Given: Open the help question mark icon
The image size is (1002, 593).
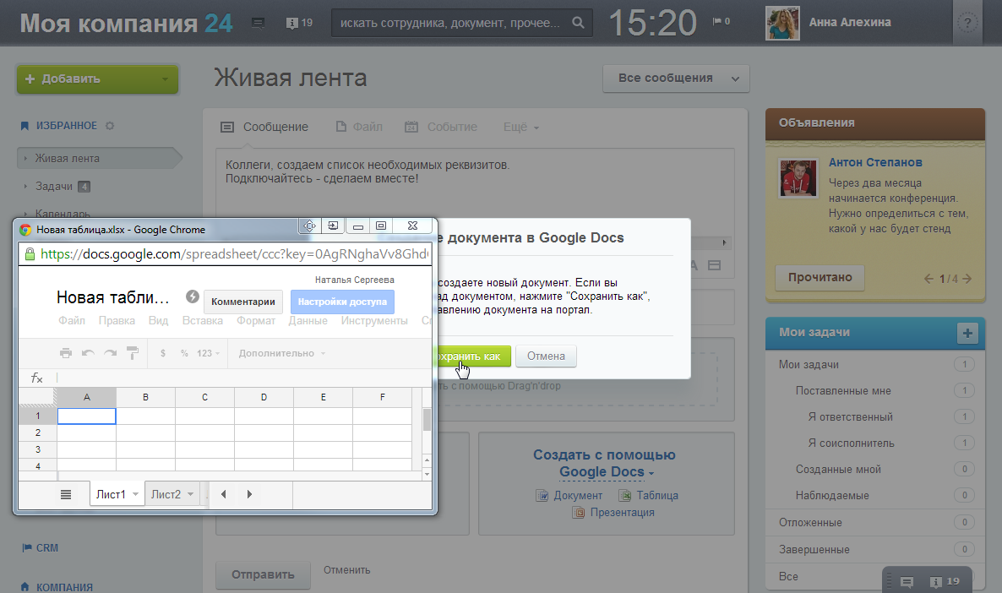Looking at the screenshot, I should (967, 23).
